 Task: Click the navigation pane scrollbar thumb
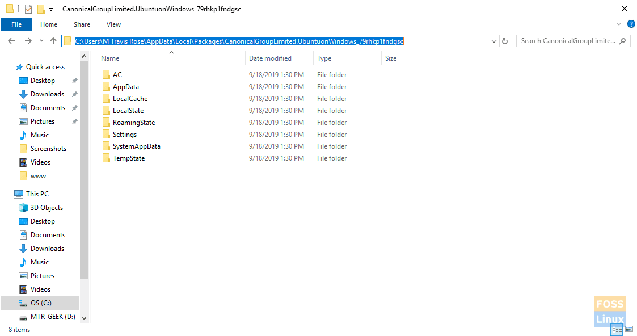(x=84, y=170)
